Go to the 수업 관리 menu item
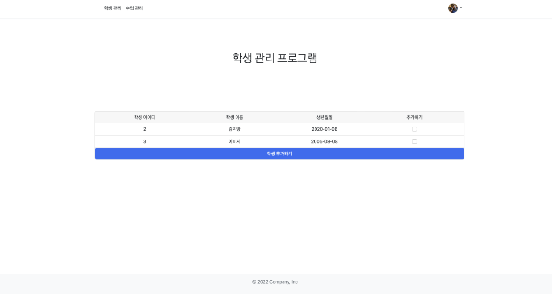Viewport: 552px width, 294px height. pos(135,8)
